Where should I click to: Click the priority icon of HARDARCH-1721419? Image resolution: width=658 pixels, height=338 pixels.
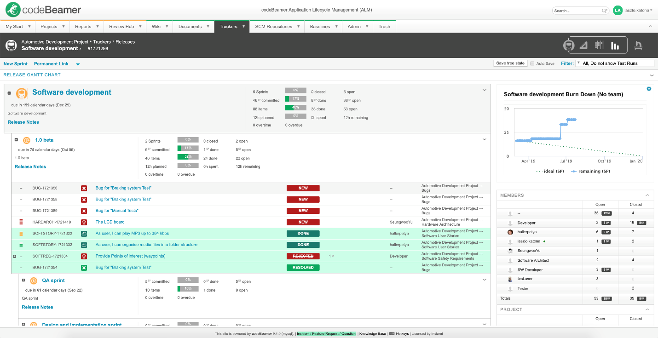pyautogui.click(x=21, y=222)
